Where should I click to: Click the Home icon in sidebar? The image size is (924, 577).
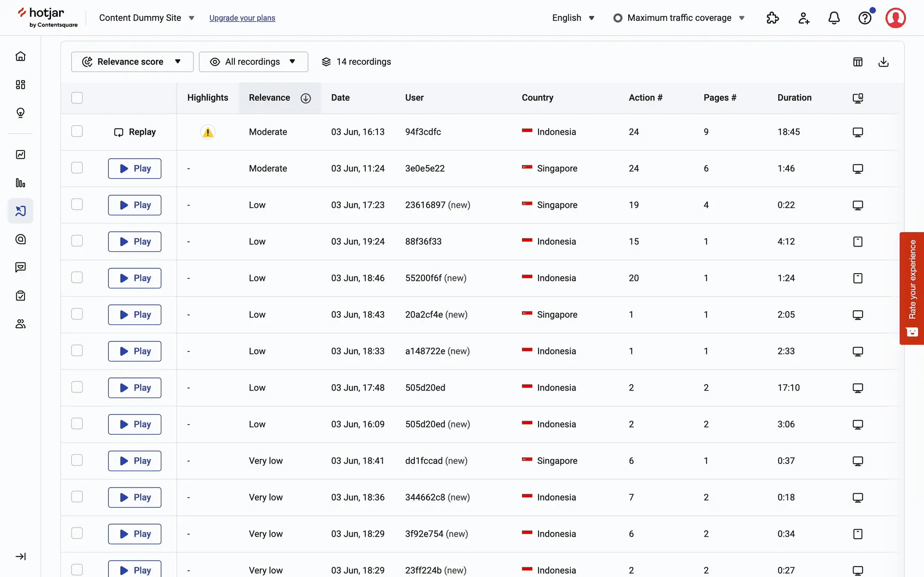(20, 56)
